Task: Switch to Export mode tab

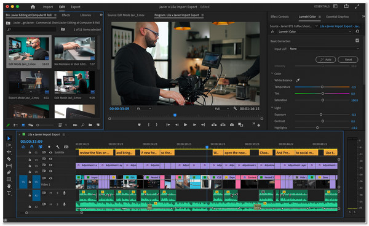Action: pos(75,7)
